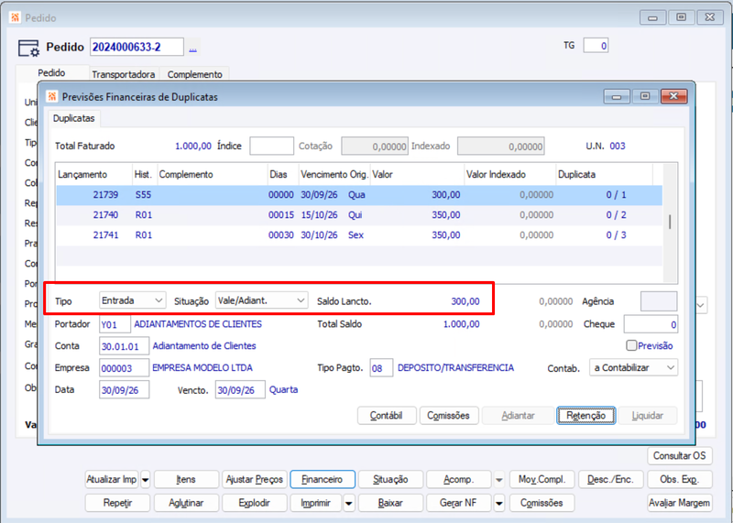Viewport: 733px width, 523px height.
Task: Click the Acomp. button
Action: coord(459,480)
